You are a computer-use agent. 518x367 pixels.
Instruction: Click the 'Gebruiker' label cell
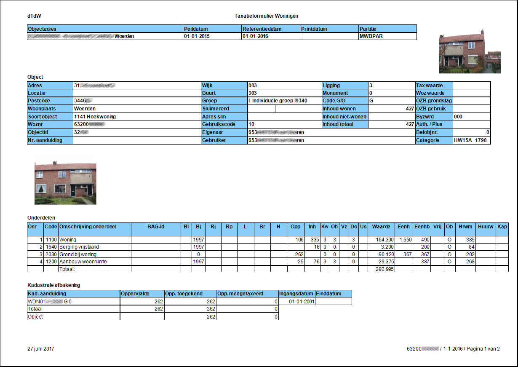coord(224,140)
